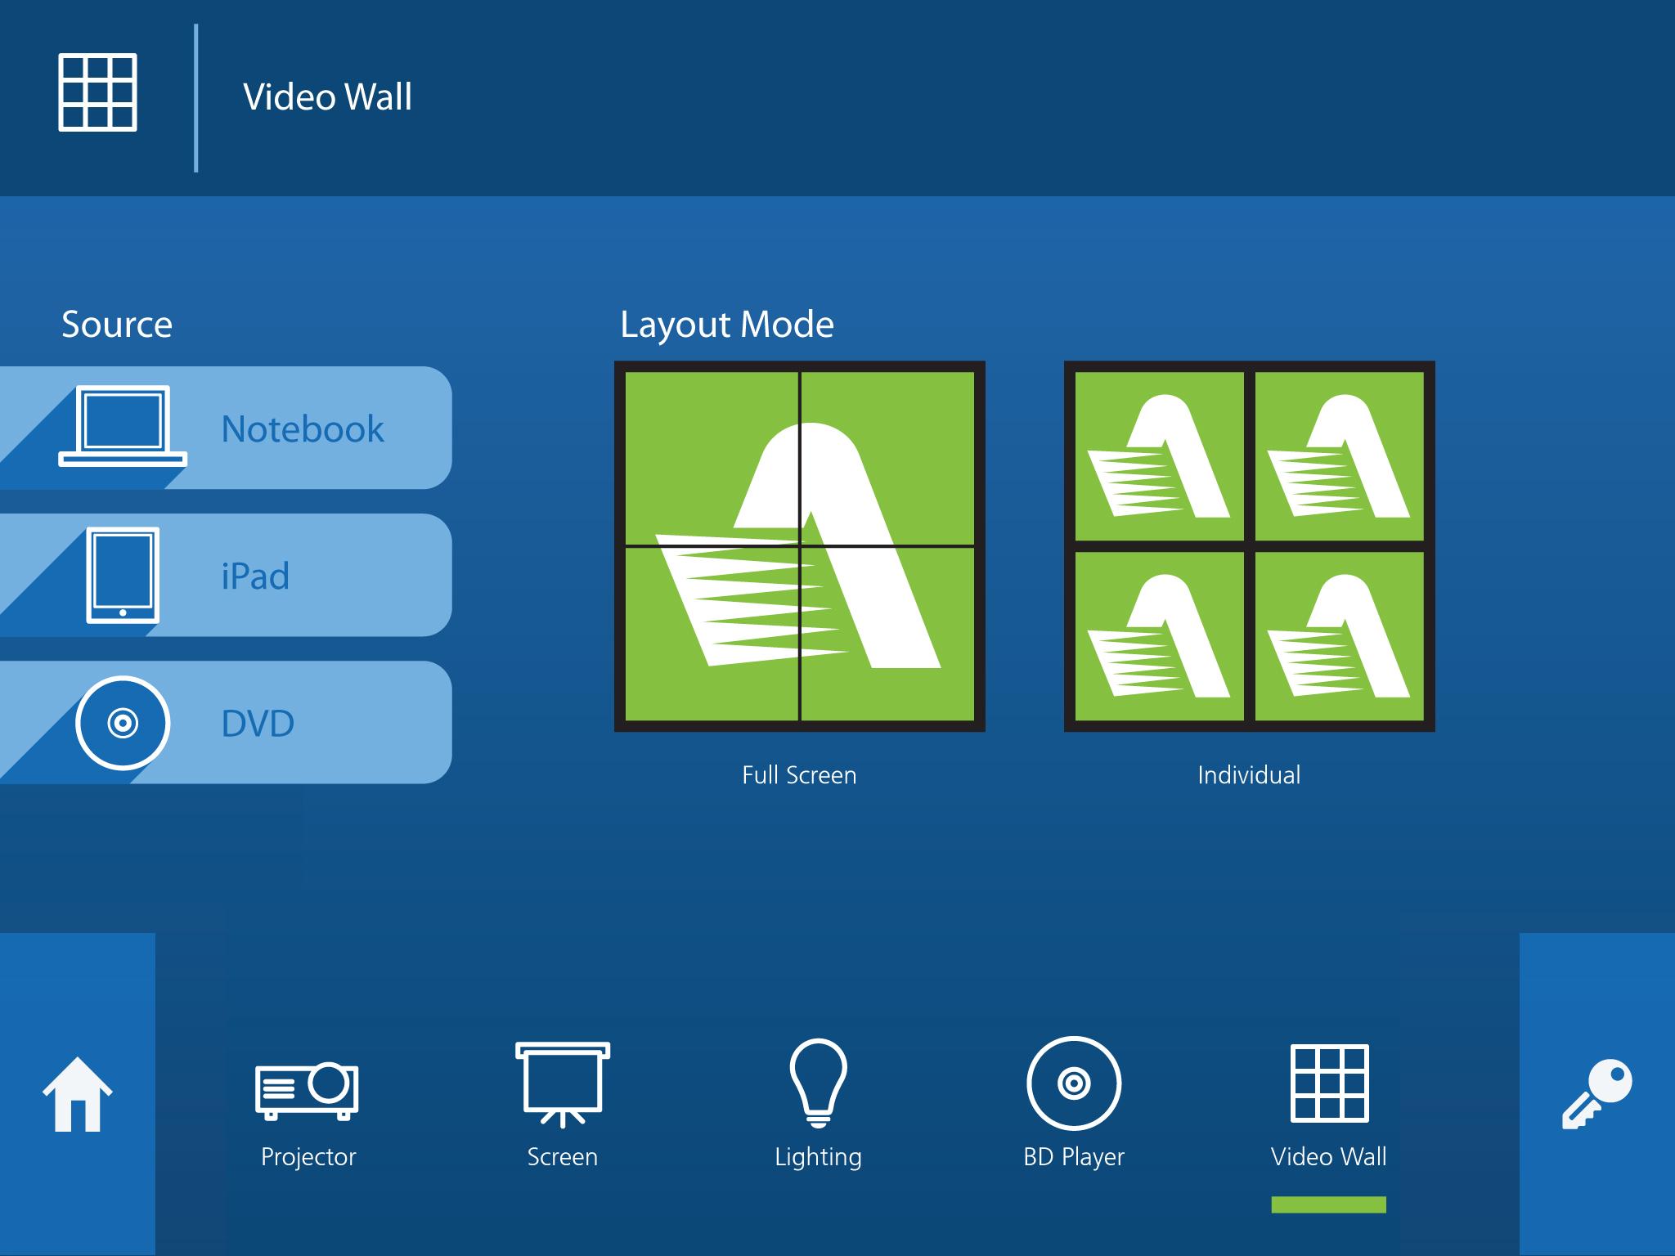
Task: Click the Lighting label in bottom bar
Action: [818, 1156]
